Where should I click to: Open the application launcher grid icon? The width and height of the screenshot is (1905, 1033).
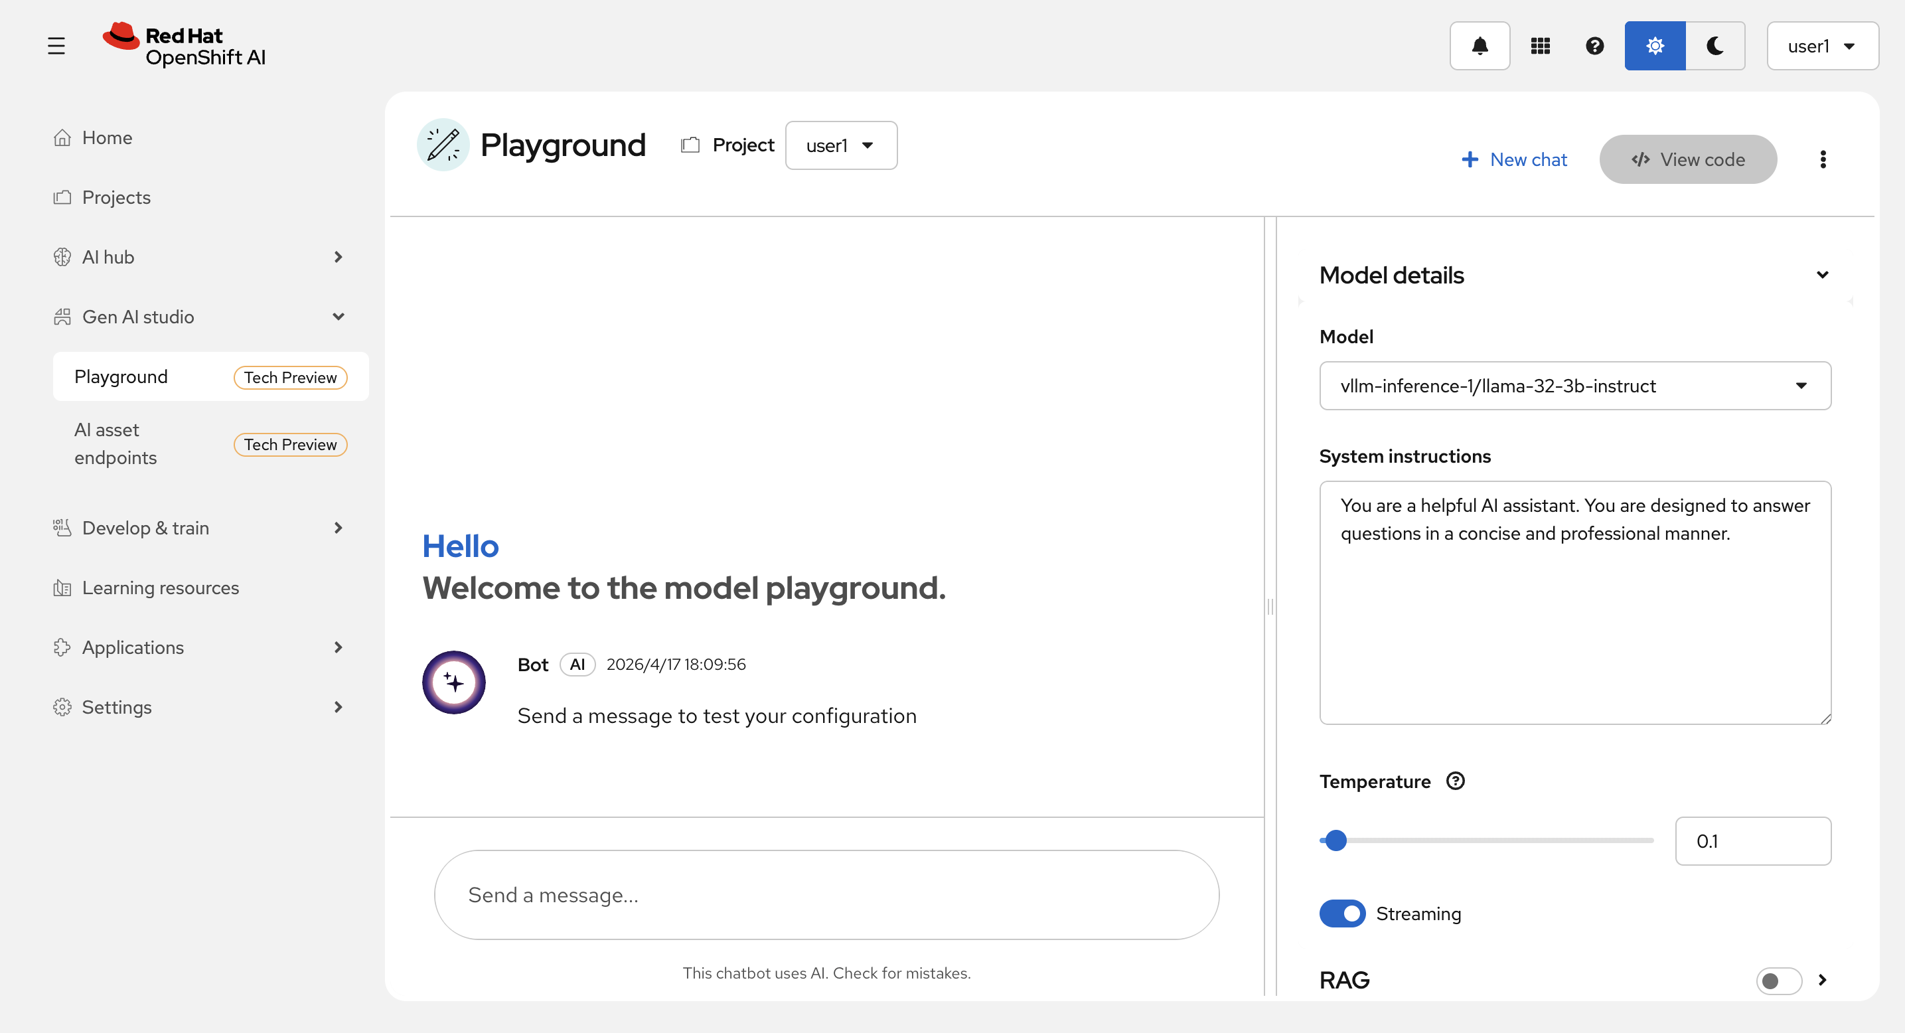(1540, 46)
